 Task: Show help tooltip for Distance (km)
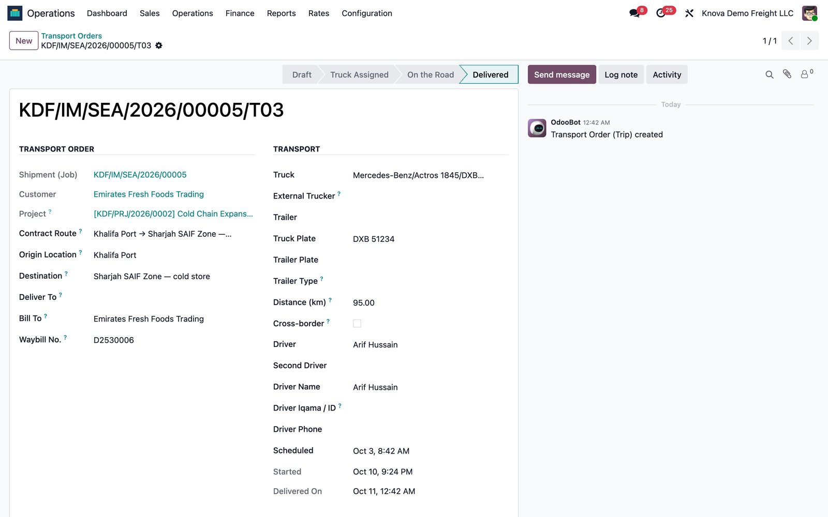(x=330, y=300)
